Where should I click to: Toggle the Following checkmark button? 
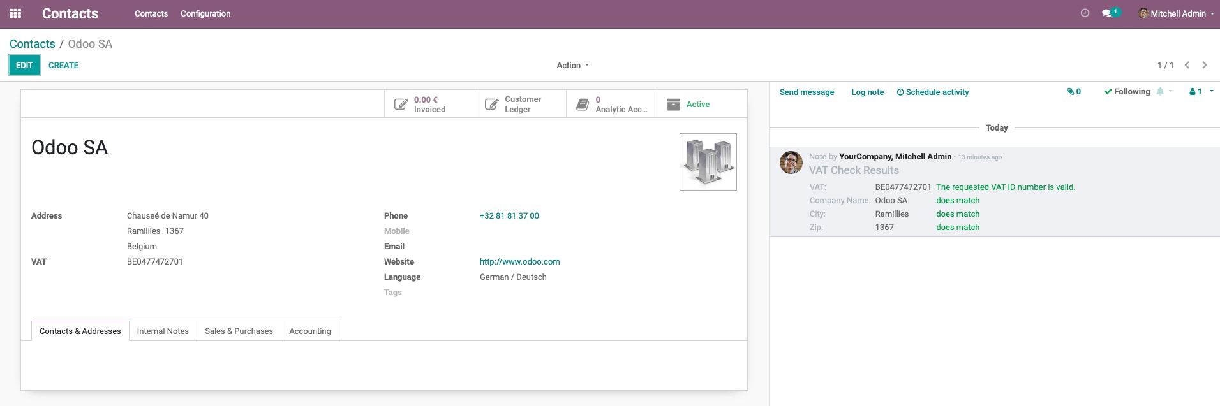tap(1127, 92)
